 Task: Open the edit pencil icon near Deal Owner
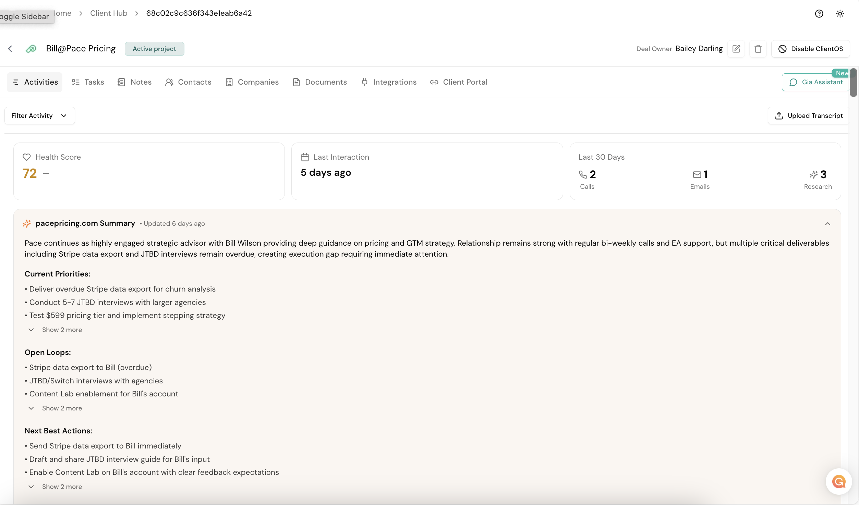click(736, 49)
